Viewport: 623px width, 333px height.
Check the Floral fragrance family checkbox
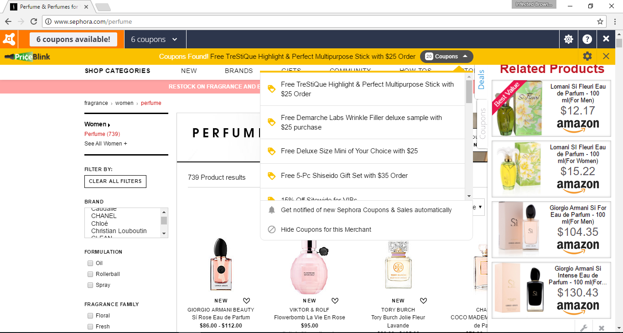[90, 315]
